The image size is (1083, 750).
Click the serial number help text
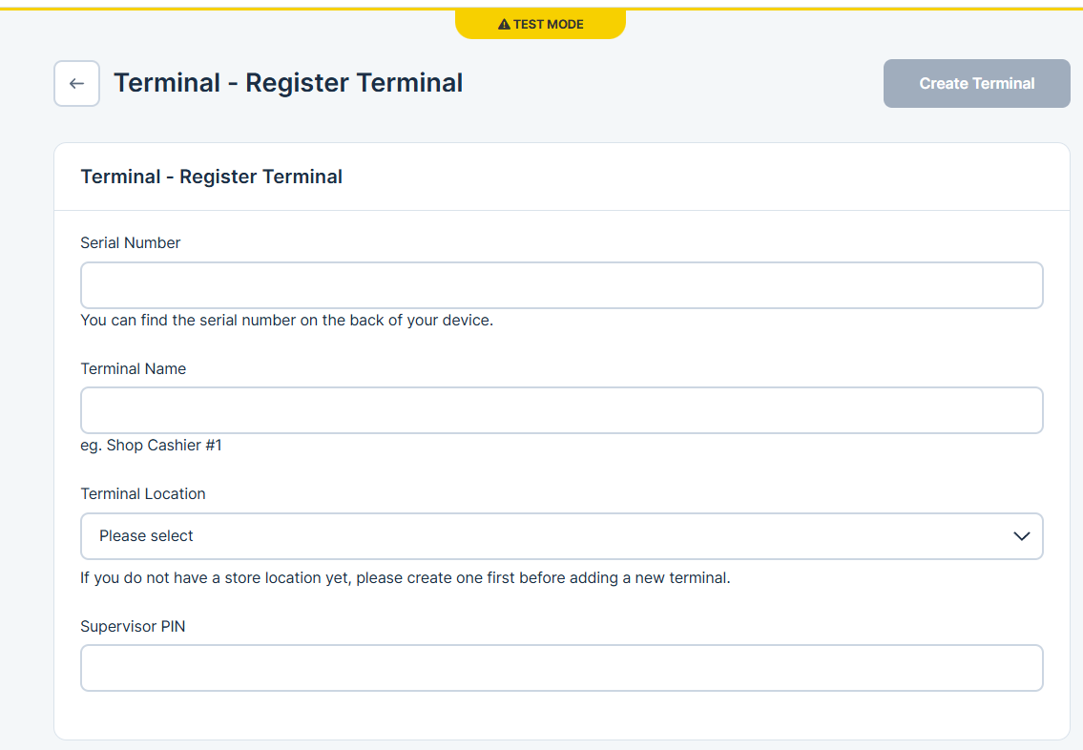pos(286,321)
